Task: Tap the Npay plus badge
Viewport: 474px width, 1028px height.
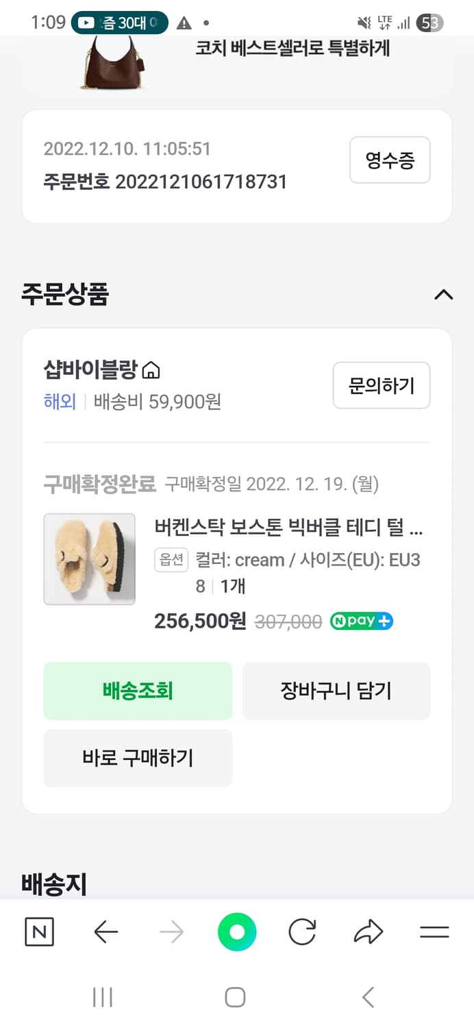Action: click(361, 622)
